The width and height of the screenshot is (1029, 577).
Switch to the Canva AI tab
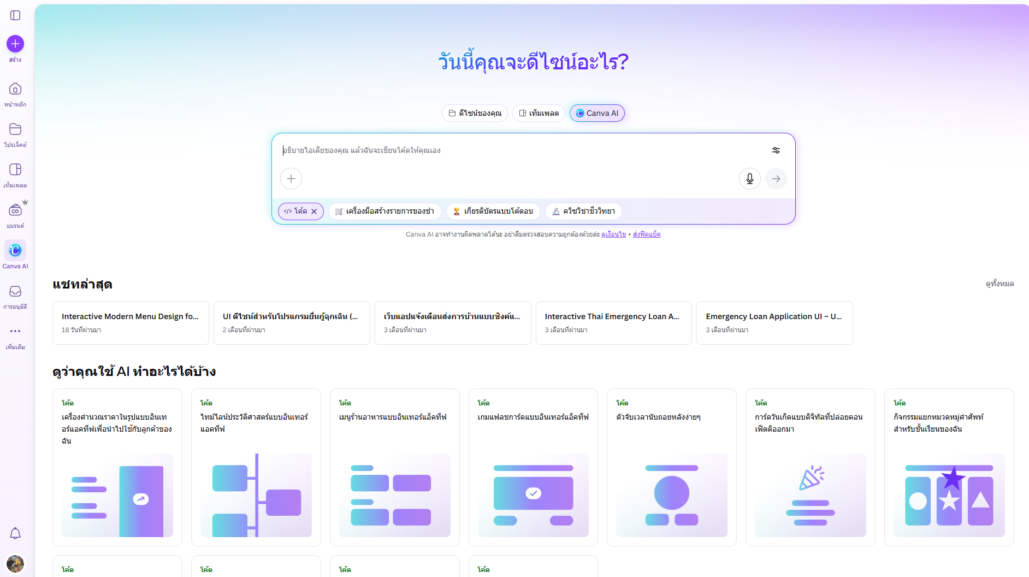click(x=596, y=113)
